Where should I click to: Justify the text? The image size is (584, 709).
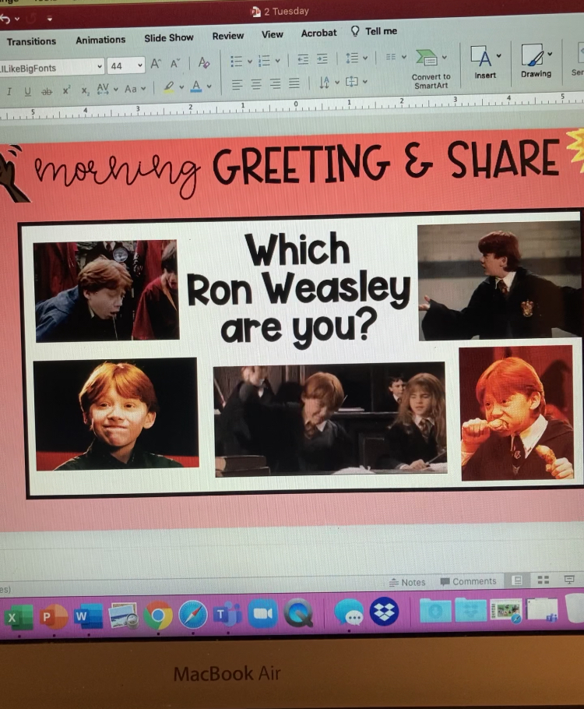294,83
